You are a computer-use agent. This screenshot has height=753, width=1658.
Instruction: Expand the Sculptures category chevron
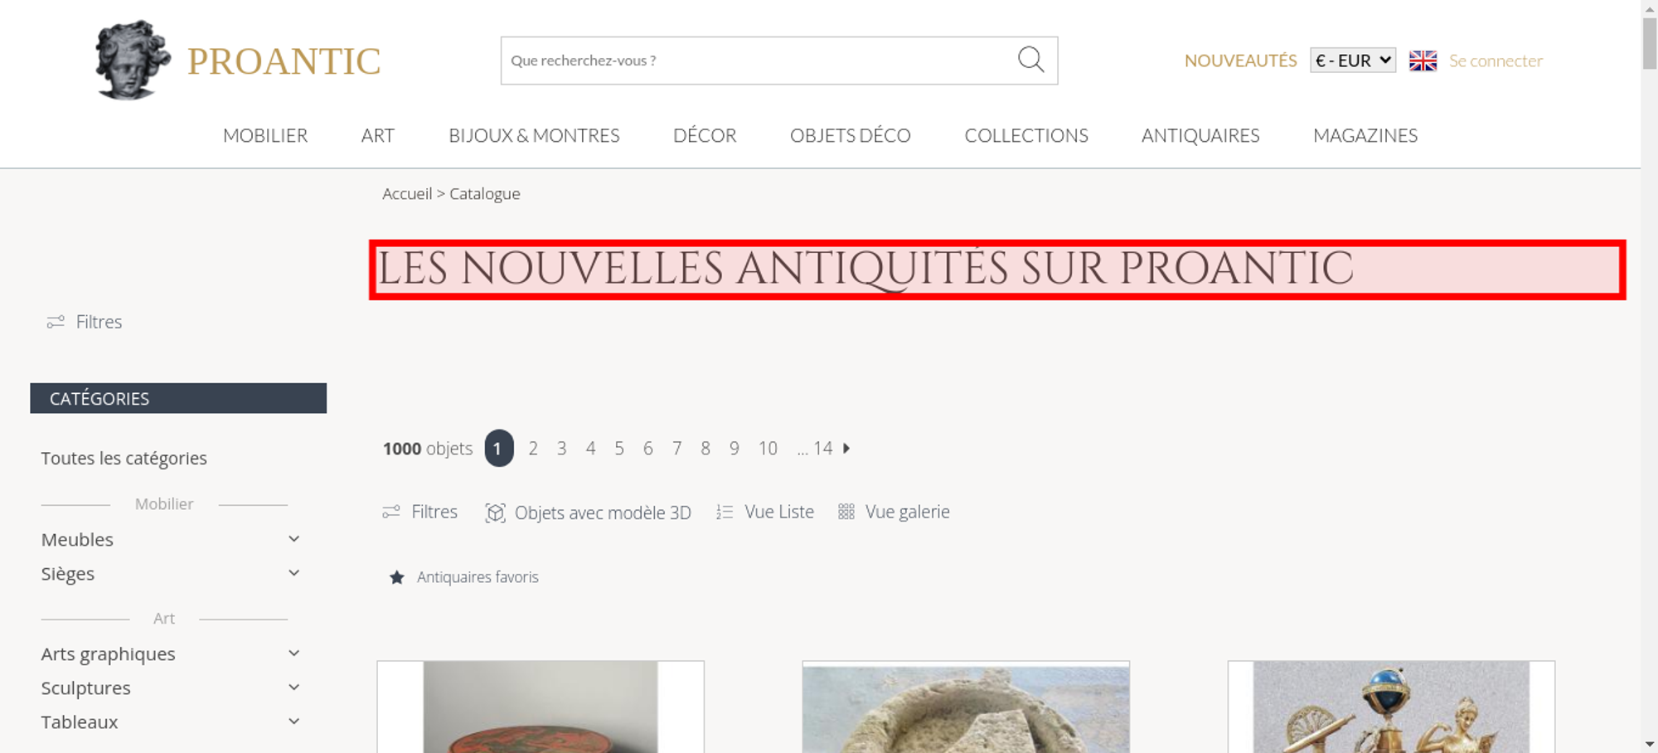tap(293, 687)
